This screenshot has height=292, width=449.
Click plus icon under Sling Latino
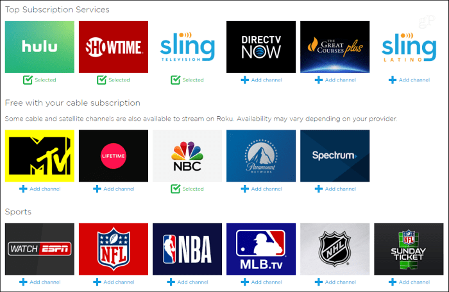(x=393, y=80)
